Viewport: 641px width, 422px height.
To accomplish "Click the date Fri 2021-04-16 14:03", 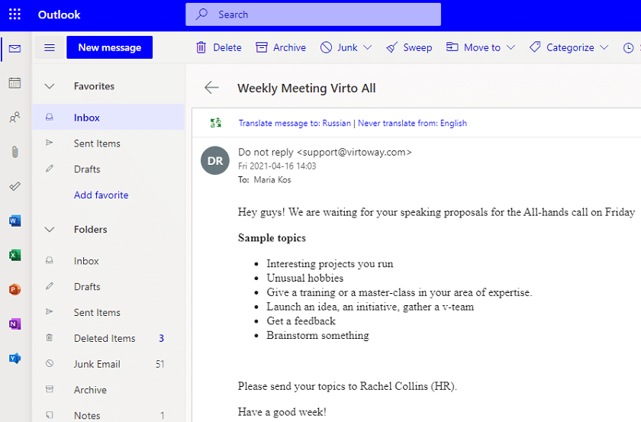I will 277,166.
